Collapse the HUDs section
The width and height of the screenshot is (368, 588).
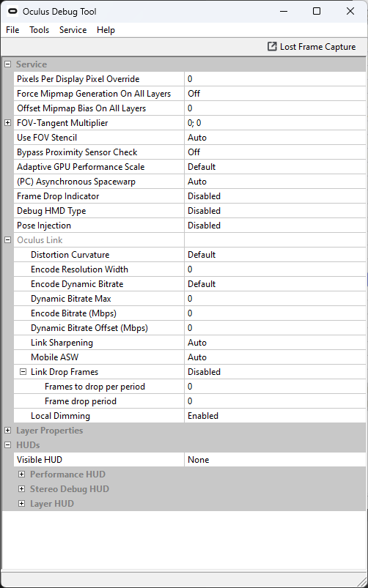point(7,445)
